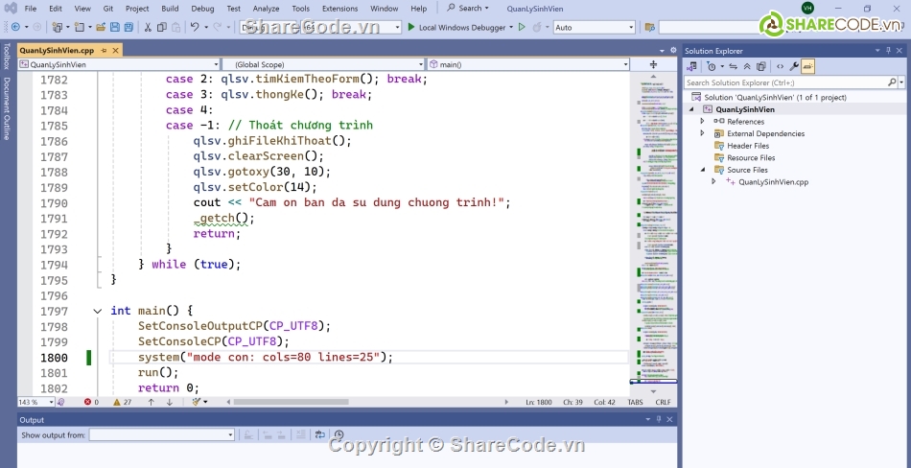Screen dimensions: 911x468
Task: Toggle auto-hide pin of Solution Explorer
Action: (888, 51)
